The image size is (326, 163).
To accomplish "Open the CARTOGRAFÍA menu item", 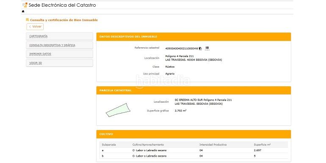I will coord(59,36).
